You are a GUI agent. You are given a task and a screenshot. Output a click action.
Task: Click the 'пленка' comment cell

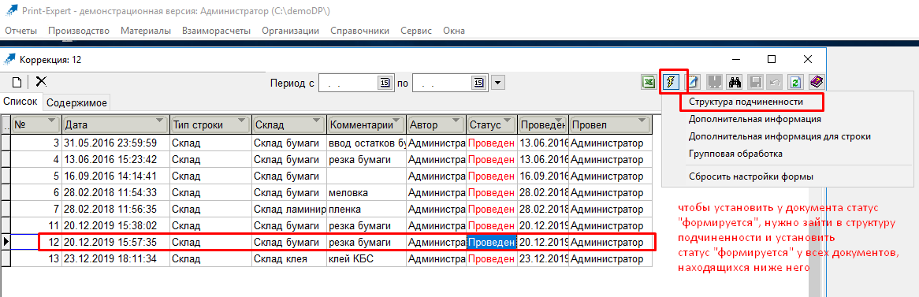click(x=366, y=209)
